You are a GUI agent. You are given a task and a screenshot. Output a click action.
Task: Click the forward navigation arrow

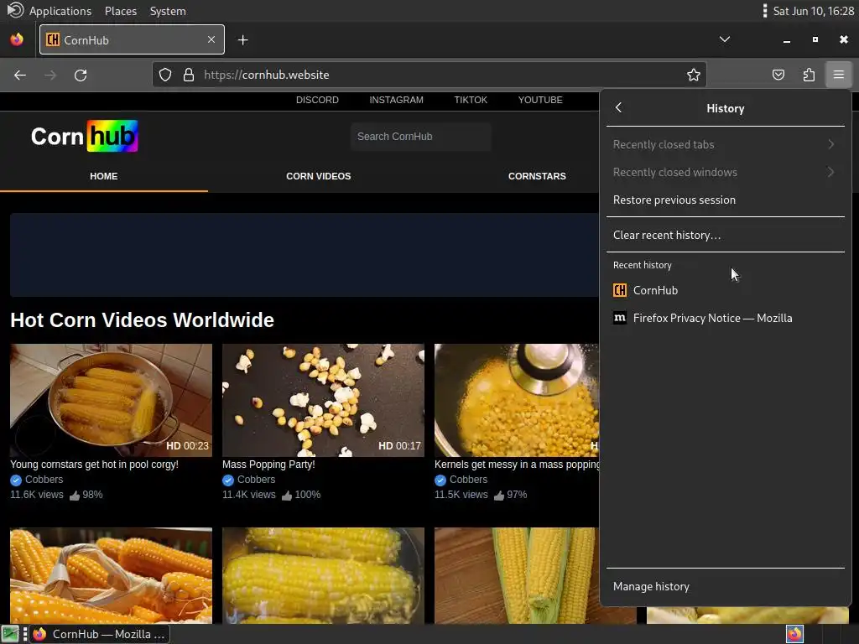49,75
